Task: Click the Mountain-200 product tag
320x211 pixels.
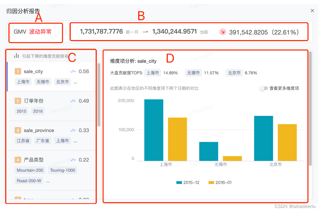Action: pyautogui.click(x=30, y=170)
